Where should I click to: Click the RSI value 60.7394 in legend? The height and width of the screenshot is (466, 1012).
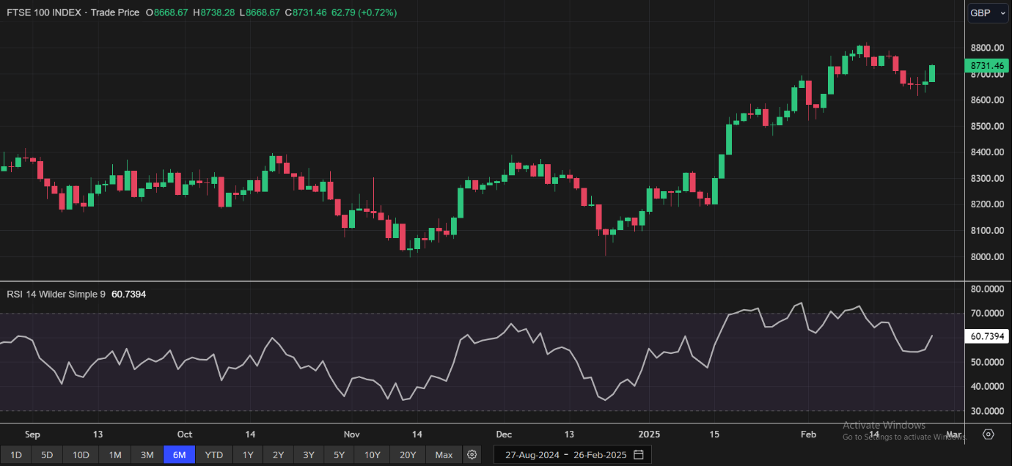[128, 294]
